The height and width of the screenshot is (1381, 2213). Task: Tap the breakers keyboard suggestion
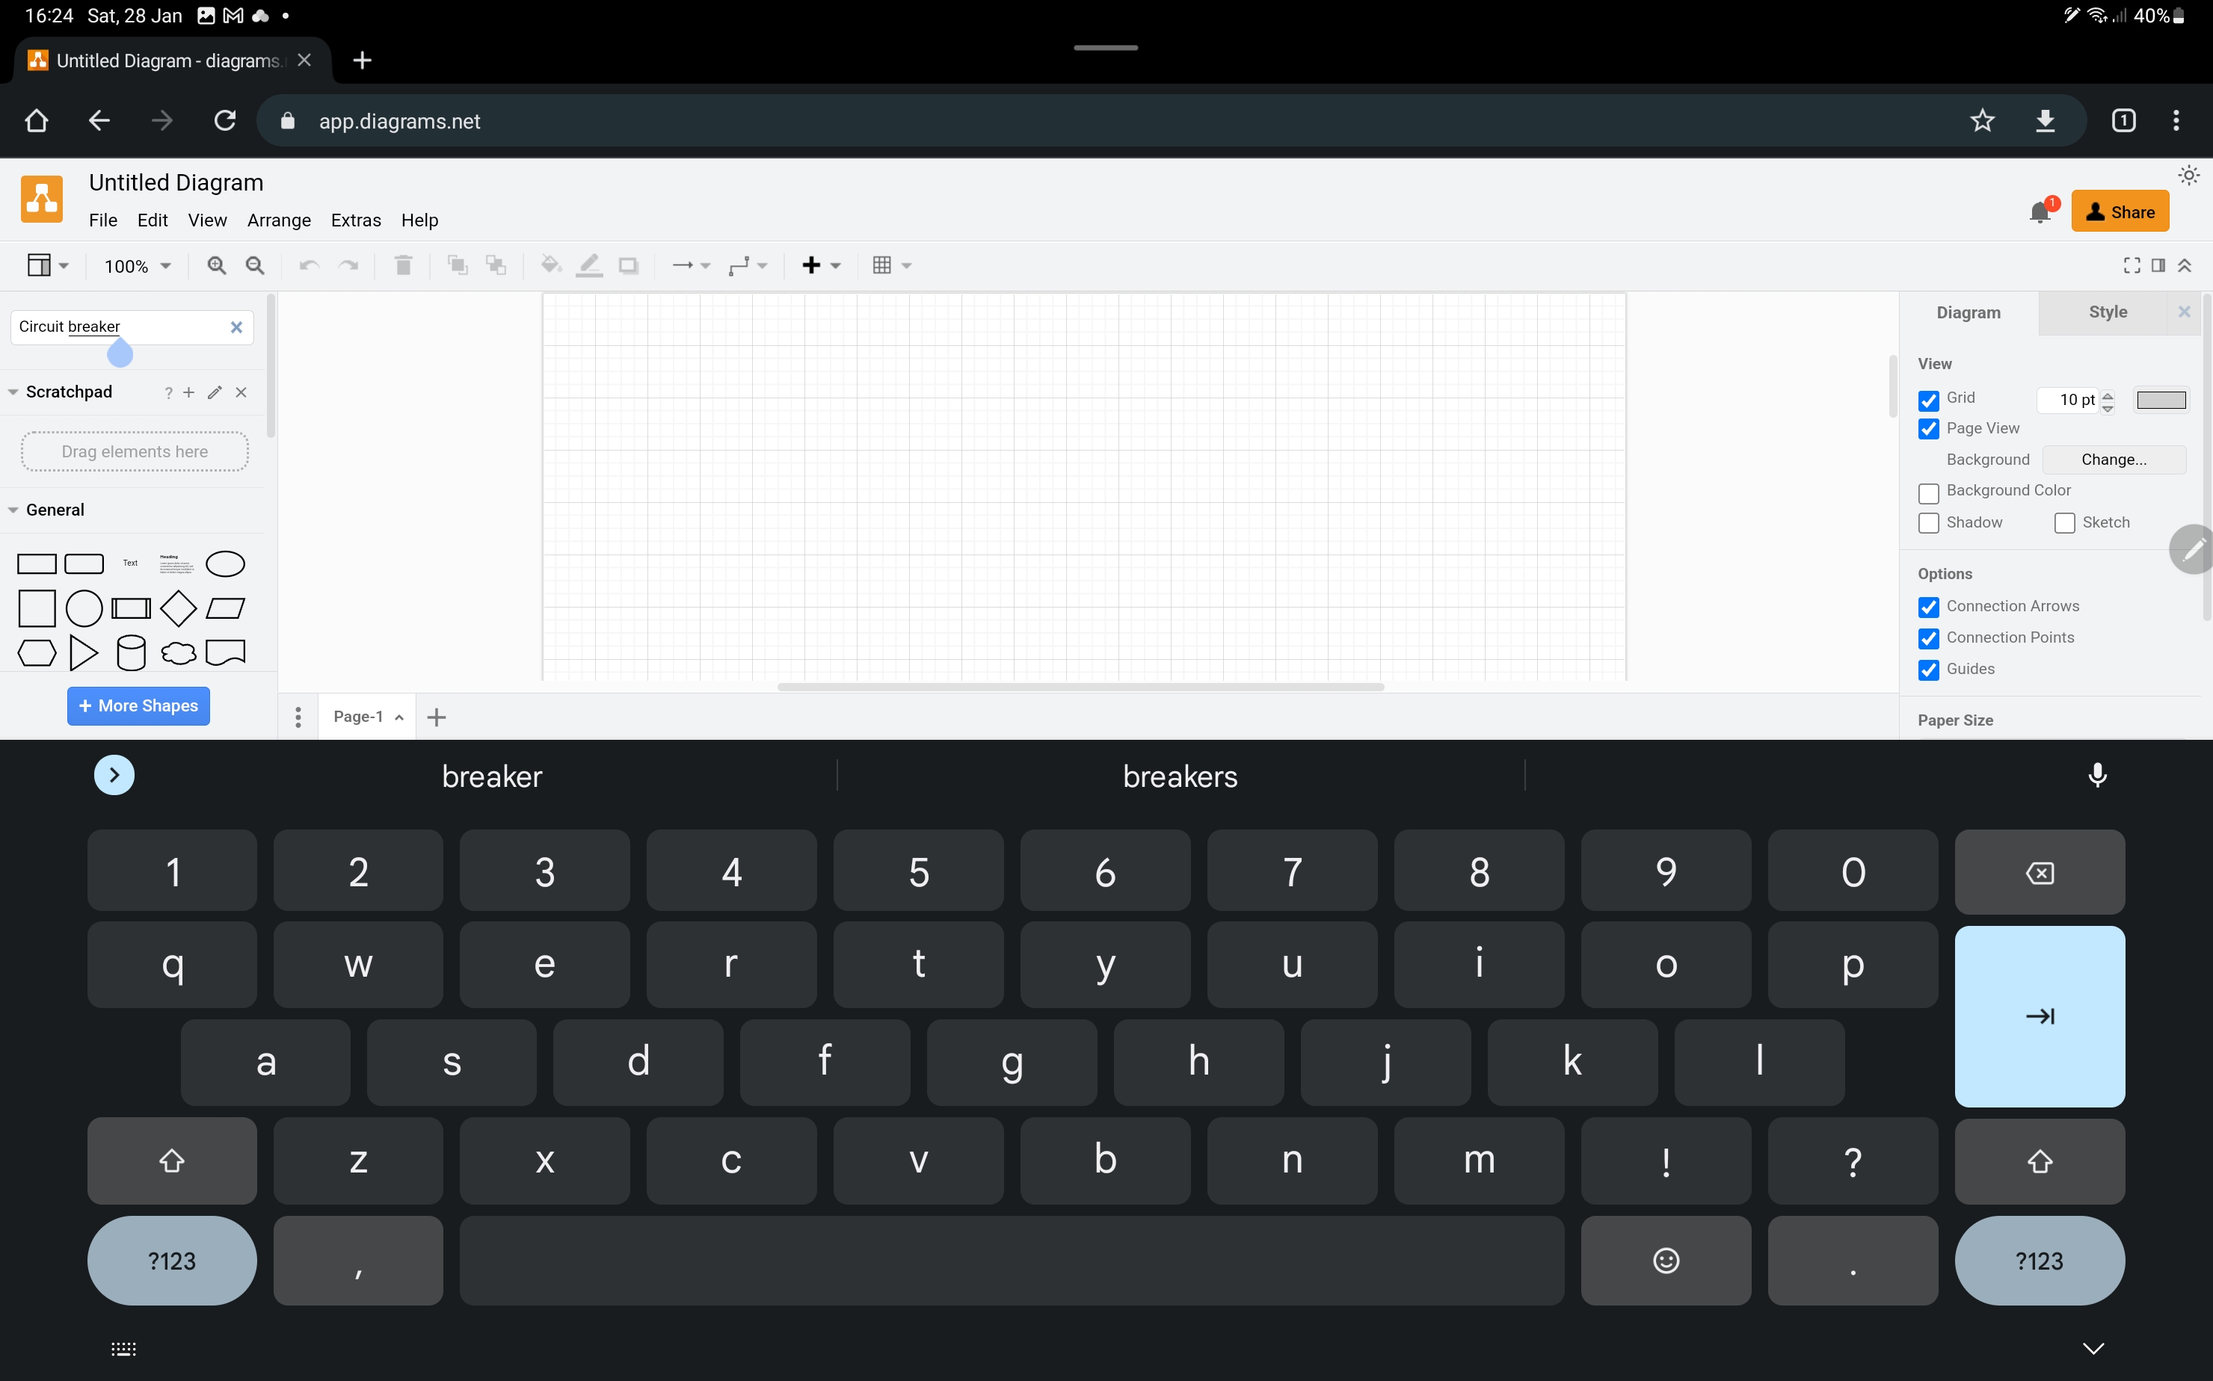(x=1180, y=776)
